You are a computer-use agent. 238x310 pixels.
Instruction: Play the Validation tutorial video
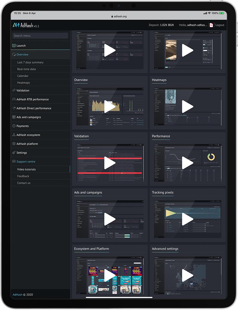coord(110,163)
